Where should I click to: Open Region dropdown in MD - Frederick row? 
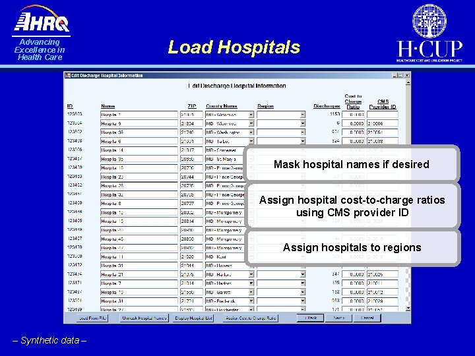pos(303,301)
